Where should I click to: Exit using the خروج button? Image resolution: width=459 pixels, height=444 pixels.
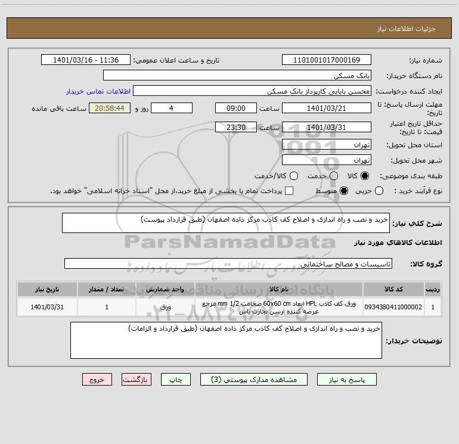(x=97, y=380)
